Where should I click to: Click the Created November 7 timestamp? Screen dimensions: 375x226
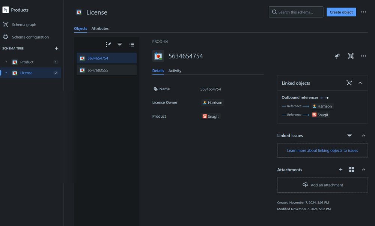click(x=303, y=203)
